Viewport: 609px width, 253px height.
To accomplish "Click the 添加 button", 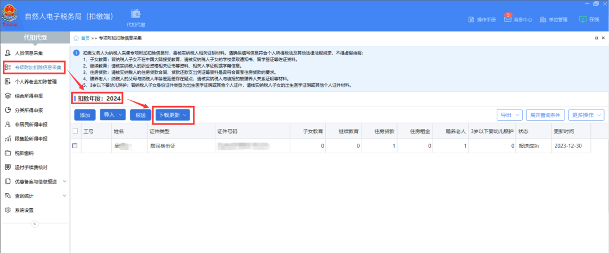I will coord(85,115).
